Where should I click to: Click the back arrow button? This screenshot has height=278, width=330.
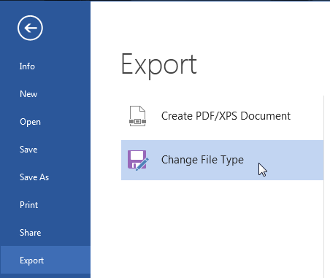point(30,28)
